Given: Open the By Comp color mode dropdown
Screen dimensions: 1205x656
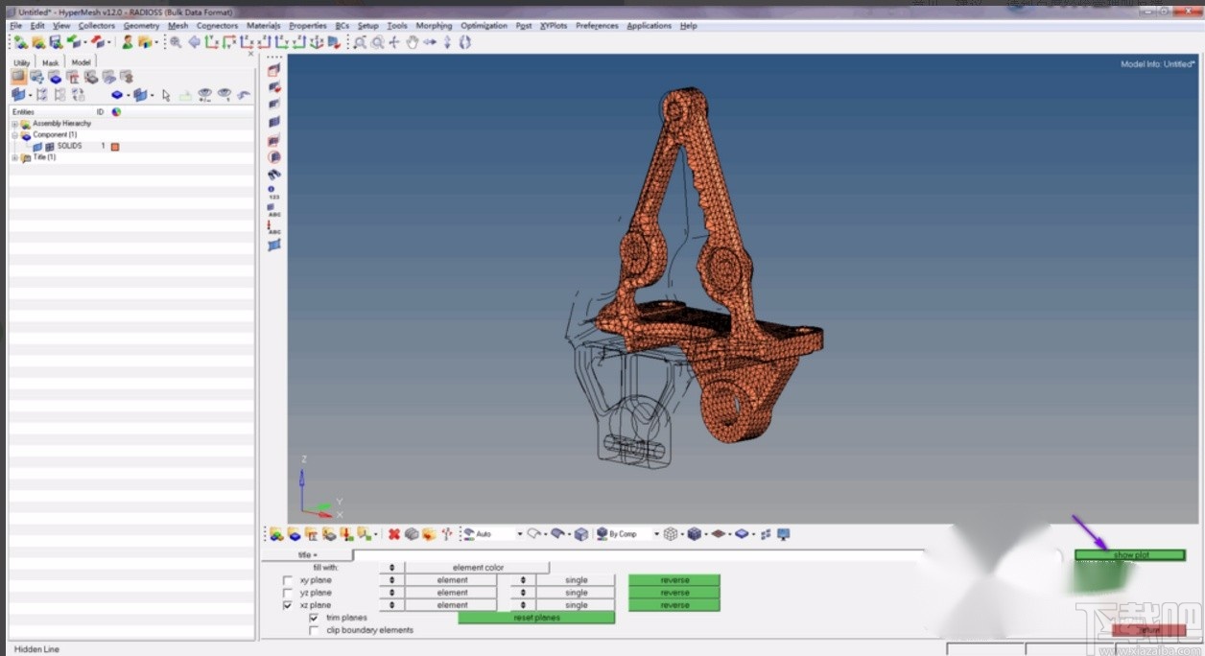Looking at the screenshot, I should point(656,534).
